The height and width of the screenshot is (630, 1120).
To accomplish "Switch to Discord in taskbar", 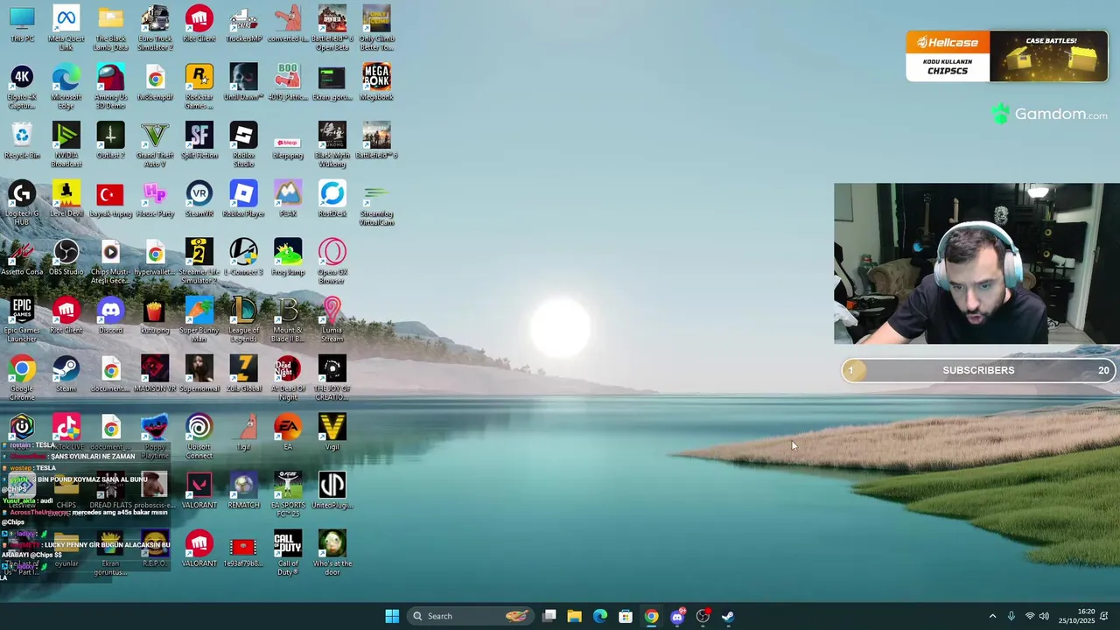I will [676, 616].
